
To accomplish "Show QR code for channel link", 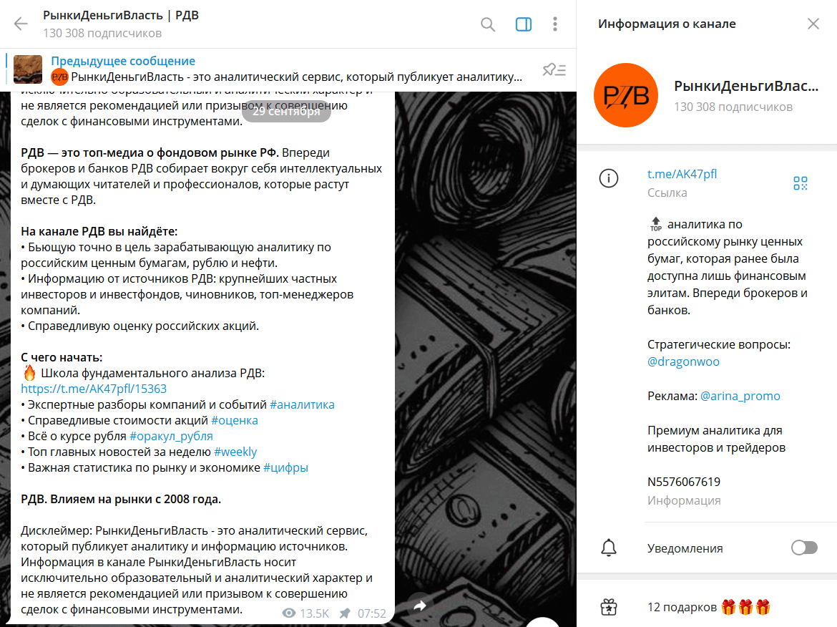I will coord(801,183).
